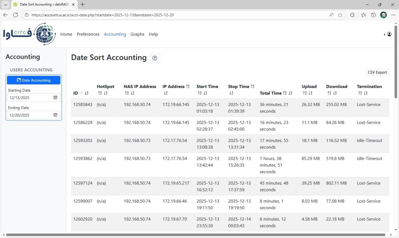Click horizontal page scrollbar

(x=196, y=235)
